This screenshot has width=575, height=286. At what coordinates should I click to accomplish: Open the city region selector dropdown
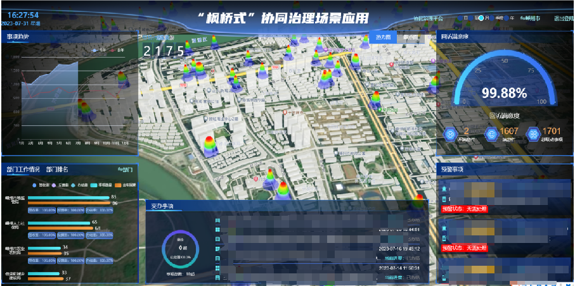530,18
